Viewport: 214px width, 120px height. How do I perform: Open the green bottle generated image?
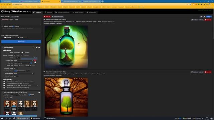(x=66, y=47)
